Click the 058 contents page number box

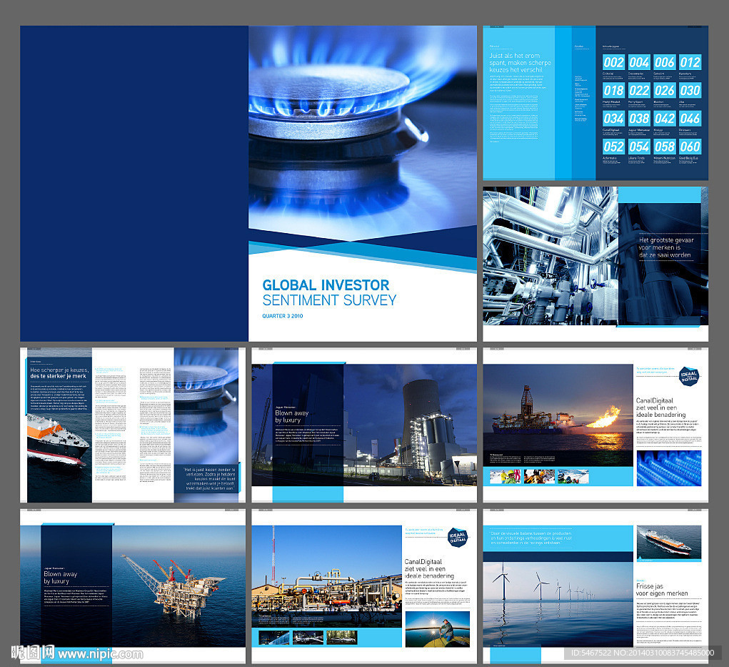[x=664, y=147]
